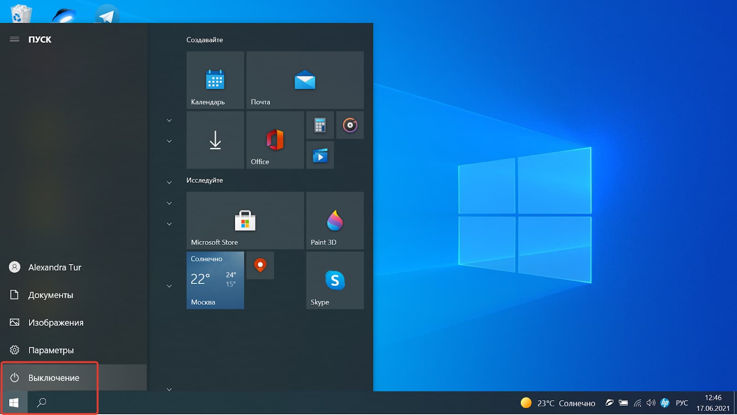
Task: Click the download arrow tile
Action: click(x=215, y=140)
